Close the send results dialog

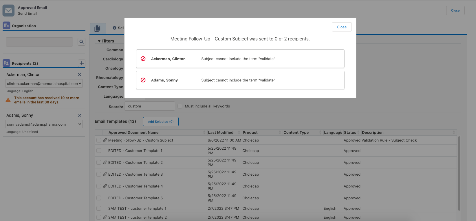tap(341, 27)
